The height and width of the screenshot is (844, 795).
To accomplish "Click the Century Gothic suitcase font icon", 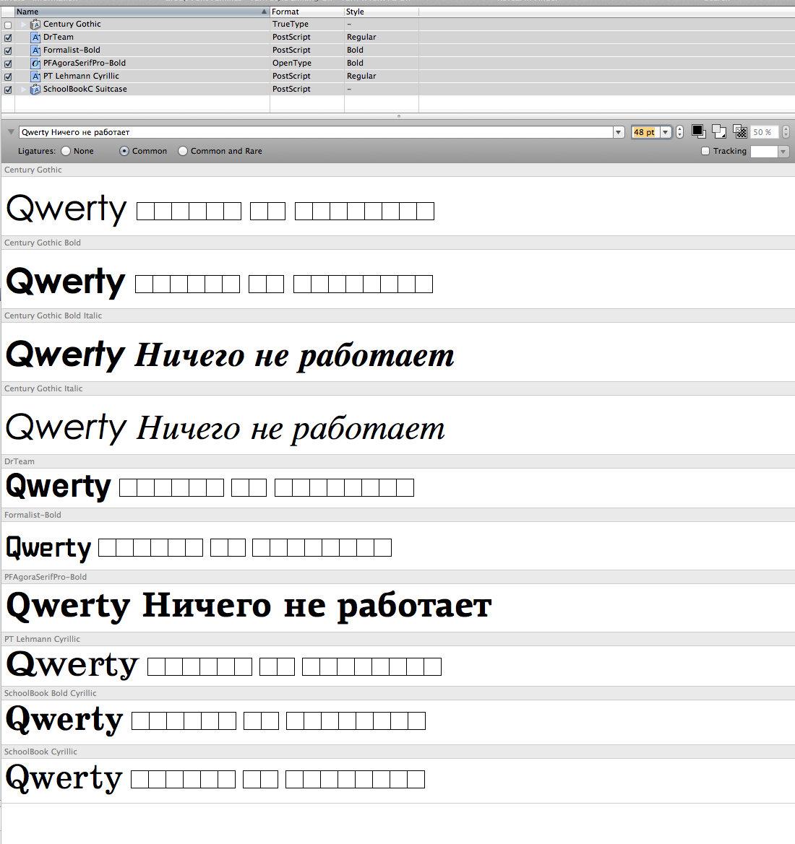I will coord(35,25).
